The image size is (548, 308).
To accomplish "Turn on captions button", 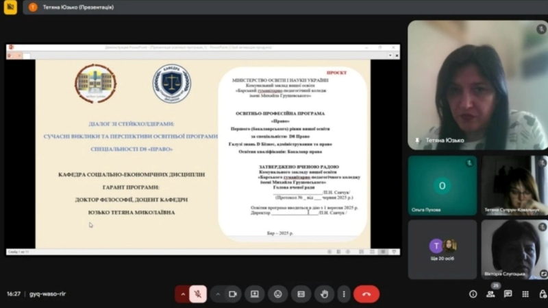I will click(301, 294).
